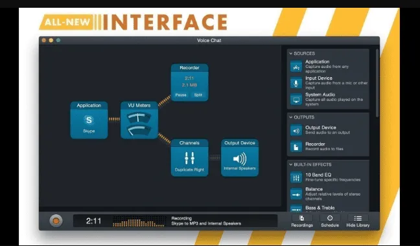Screen dimensions: 420x246
Task: Click Pause in the Recorder block
Action: [x=181, y=95]
